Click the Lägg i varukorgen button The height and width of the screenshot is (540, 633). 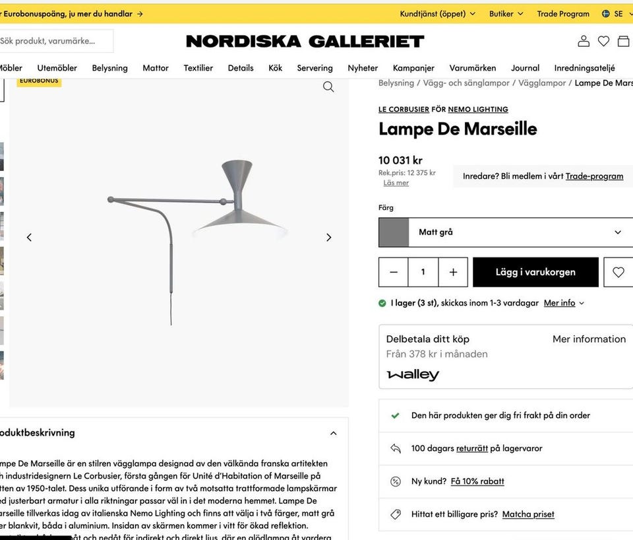535,272
